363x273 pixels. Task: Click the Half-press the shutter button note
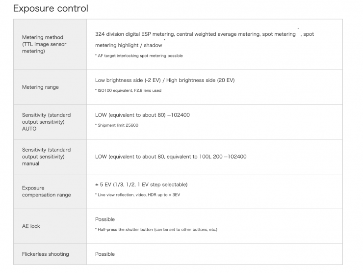click(156, 230)
